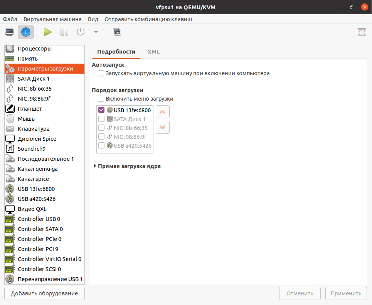Select NIC :8b:66:35 in hardware sidebar
The height and width of the screenshot is (305, 372).
point(45,89)
